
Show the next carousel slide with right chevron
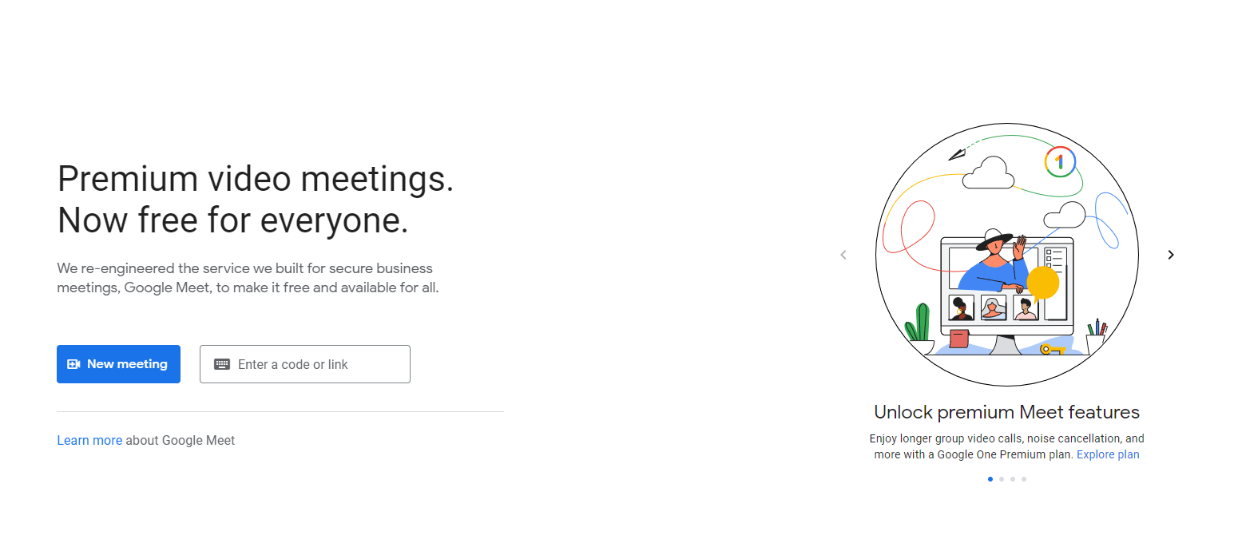[1170, 254]
